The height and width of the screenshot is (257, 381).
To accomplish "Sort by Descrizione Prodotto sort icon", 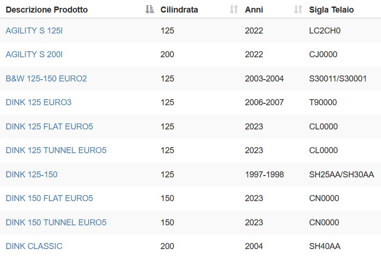I will point(149,9).
